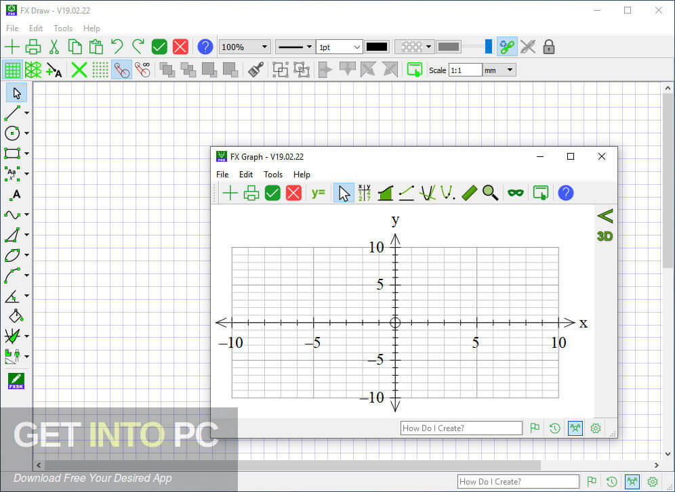Click the area under curve icon
This screenshot has width=675, height=492.
point(386,193)
